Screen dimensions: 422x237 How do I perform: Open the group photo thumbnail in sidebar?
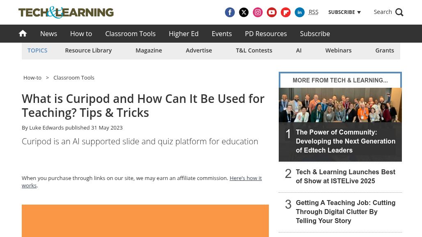[x=340, y=105]
